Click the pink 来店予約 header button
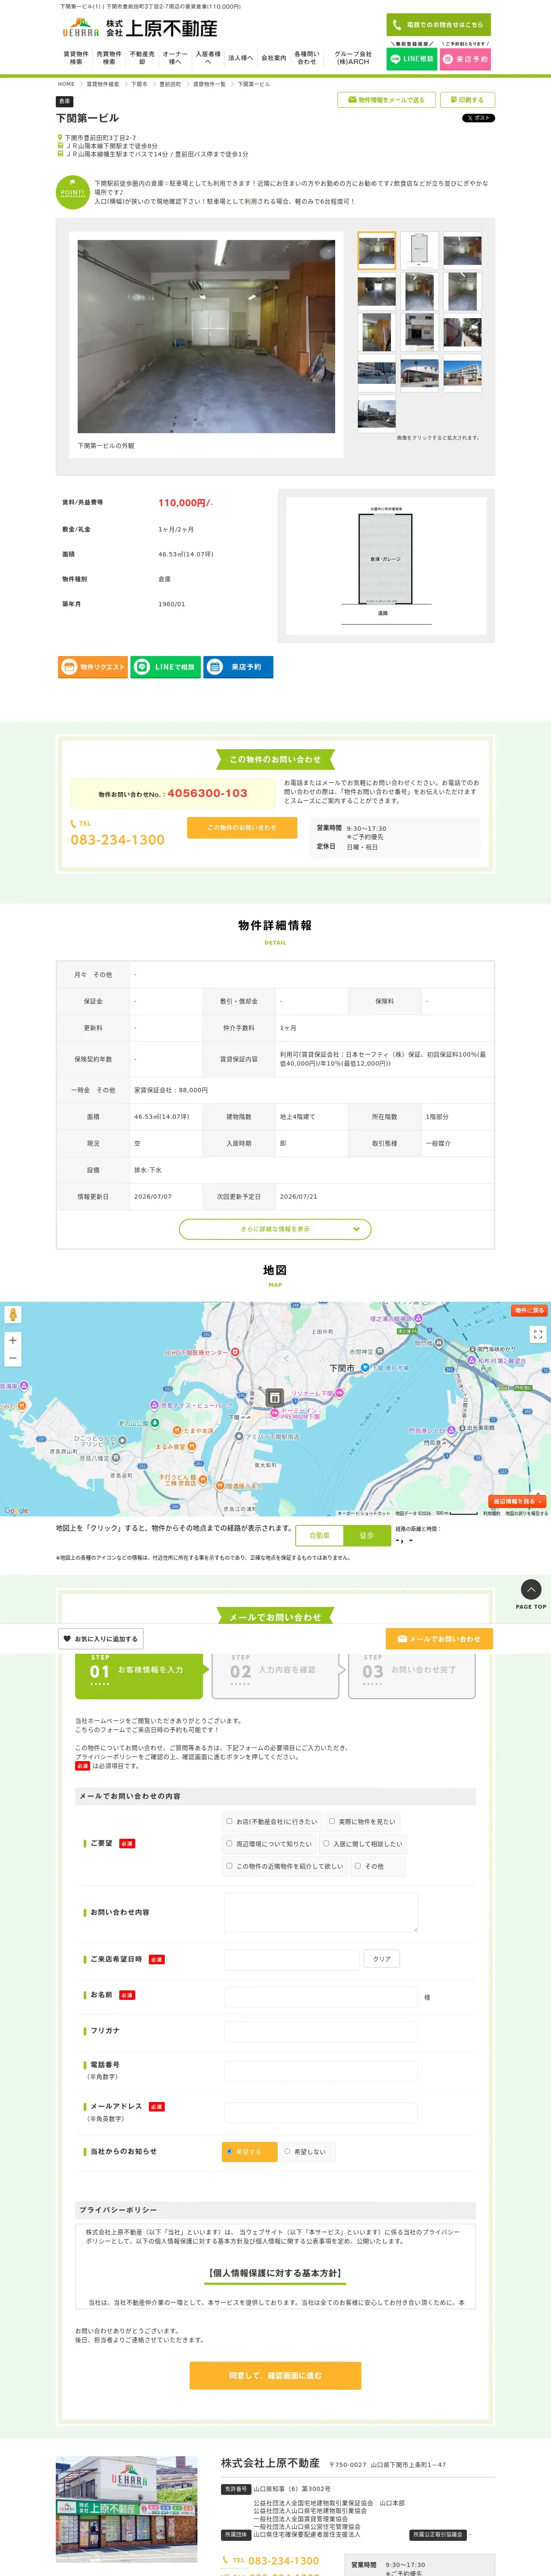This screenshot has width=551, height=2576. (x=466, y=59)
